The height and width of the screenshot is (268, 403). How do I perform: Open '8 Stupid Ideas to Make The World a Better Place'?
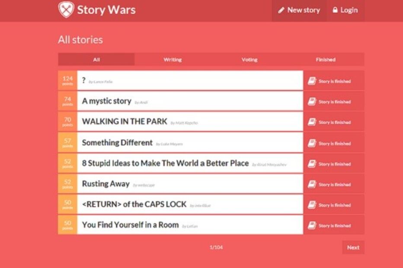pos(165,164)
